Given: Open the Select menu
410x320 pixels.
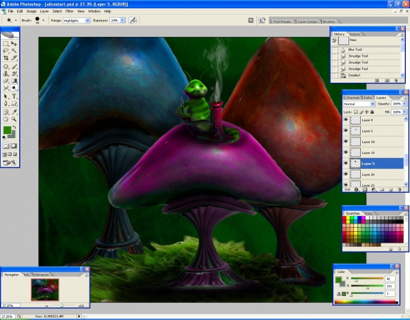Looking at the screenshot, I should pos(57,11).
